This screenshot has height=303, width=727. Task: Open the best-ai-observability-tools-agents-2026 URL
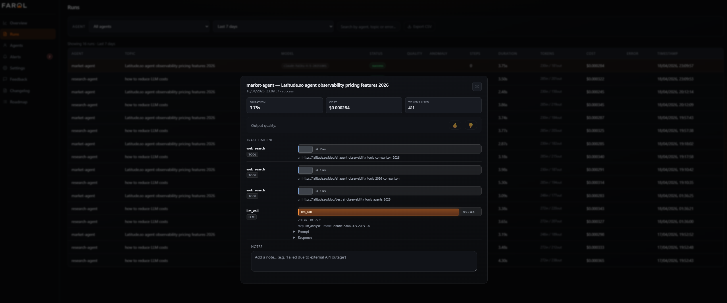tap(346, 199)
